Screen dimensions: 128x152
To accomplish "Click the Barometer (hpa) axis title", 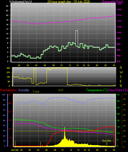I will tap(113, 2).
